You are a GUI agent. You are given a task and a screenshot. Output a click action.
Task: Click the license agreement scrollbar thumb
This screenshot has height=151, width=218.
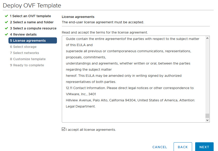tap(207, 116)
